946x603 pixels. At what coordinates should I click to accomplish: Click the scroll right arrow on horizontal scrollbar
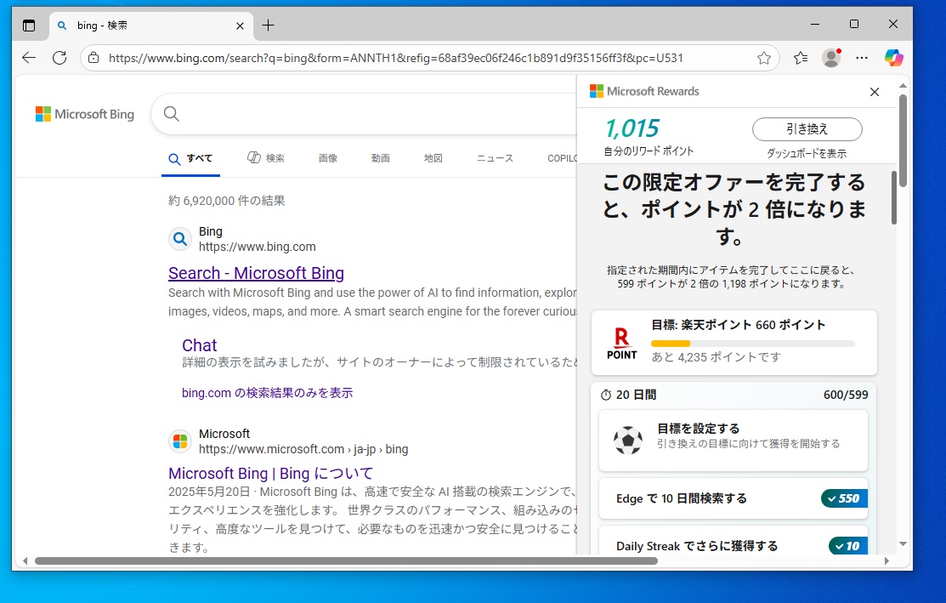[887, 560]
